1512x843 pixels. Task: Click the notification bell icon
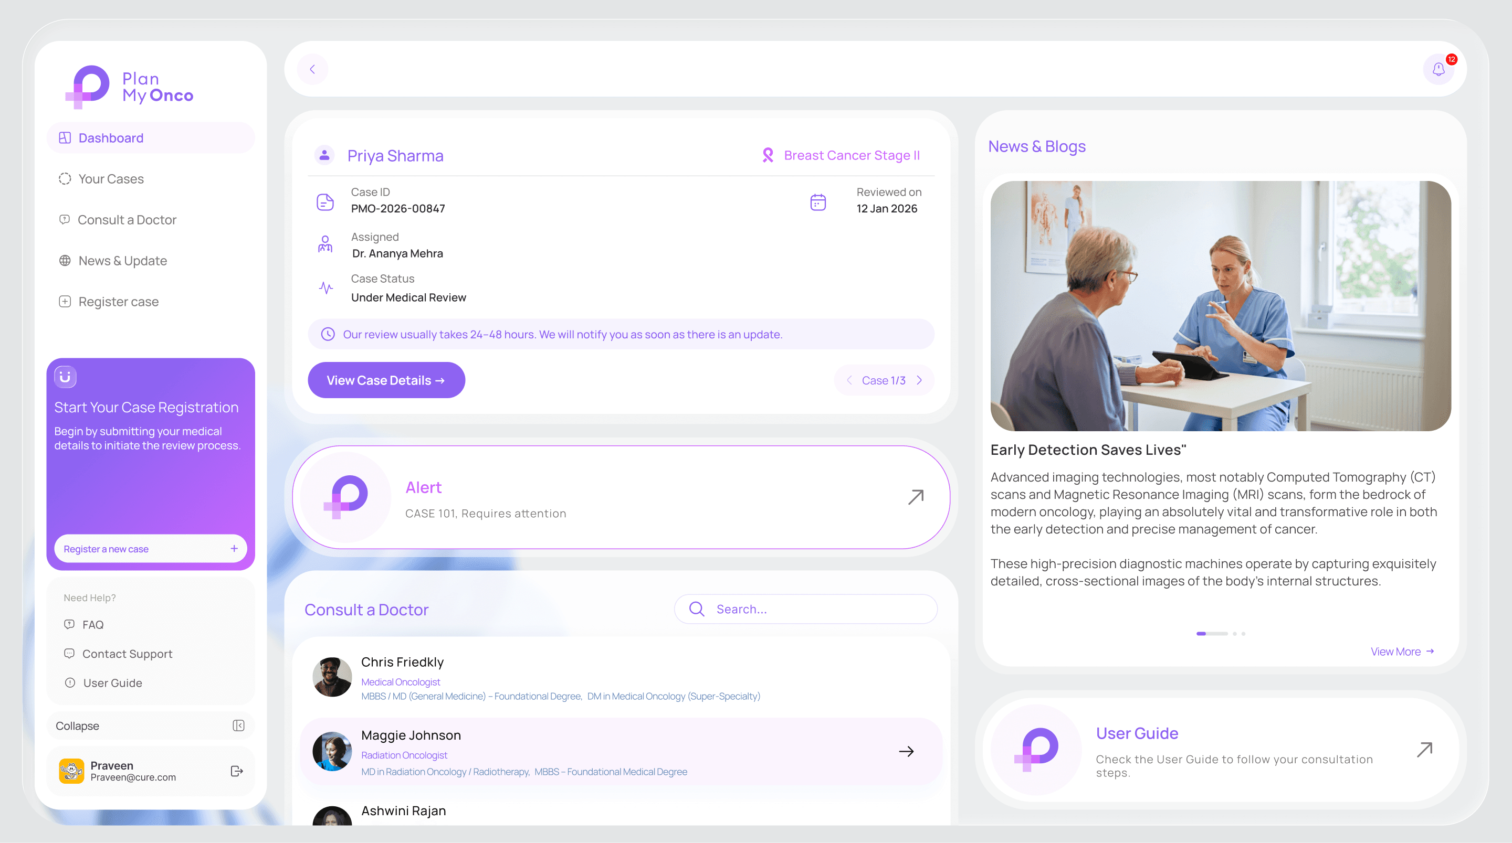tap(1438, 69)
